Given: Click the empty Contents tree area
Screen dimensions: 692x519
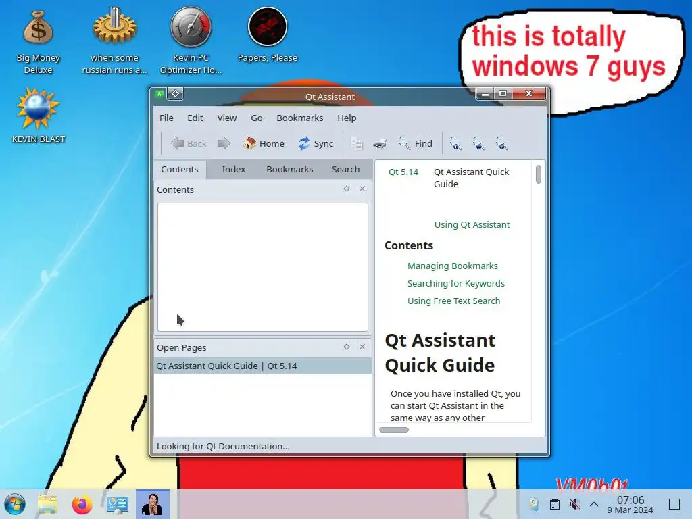Looking at the screenshot, I should (263, 267).
